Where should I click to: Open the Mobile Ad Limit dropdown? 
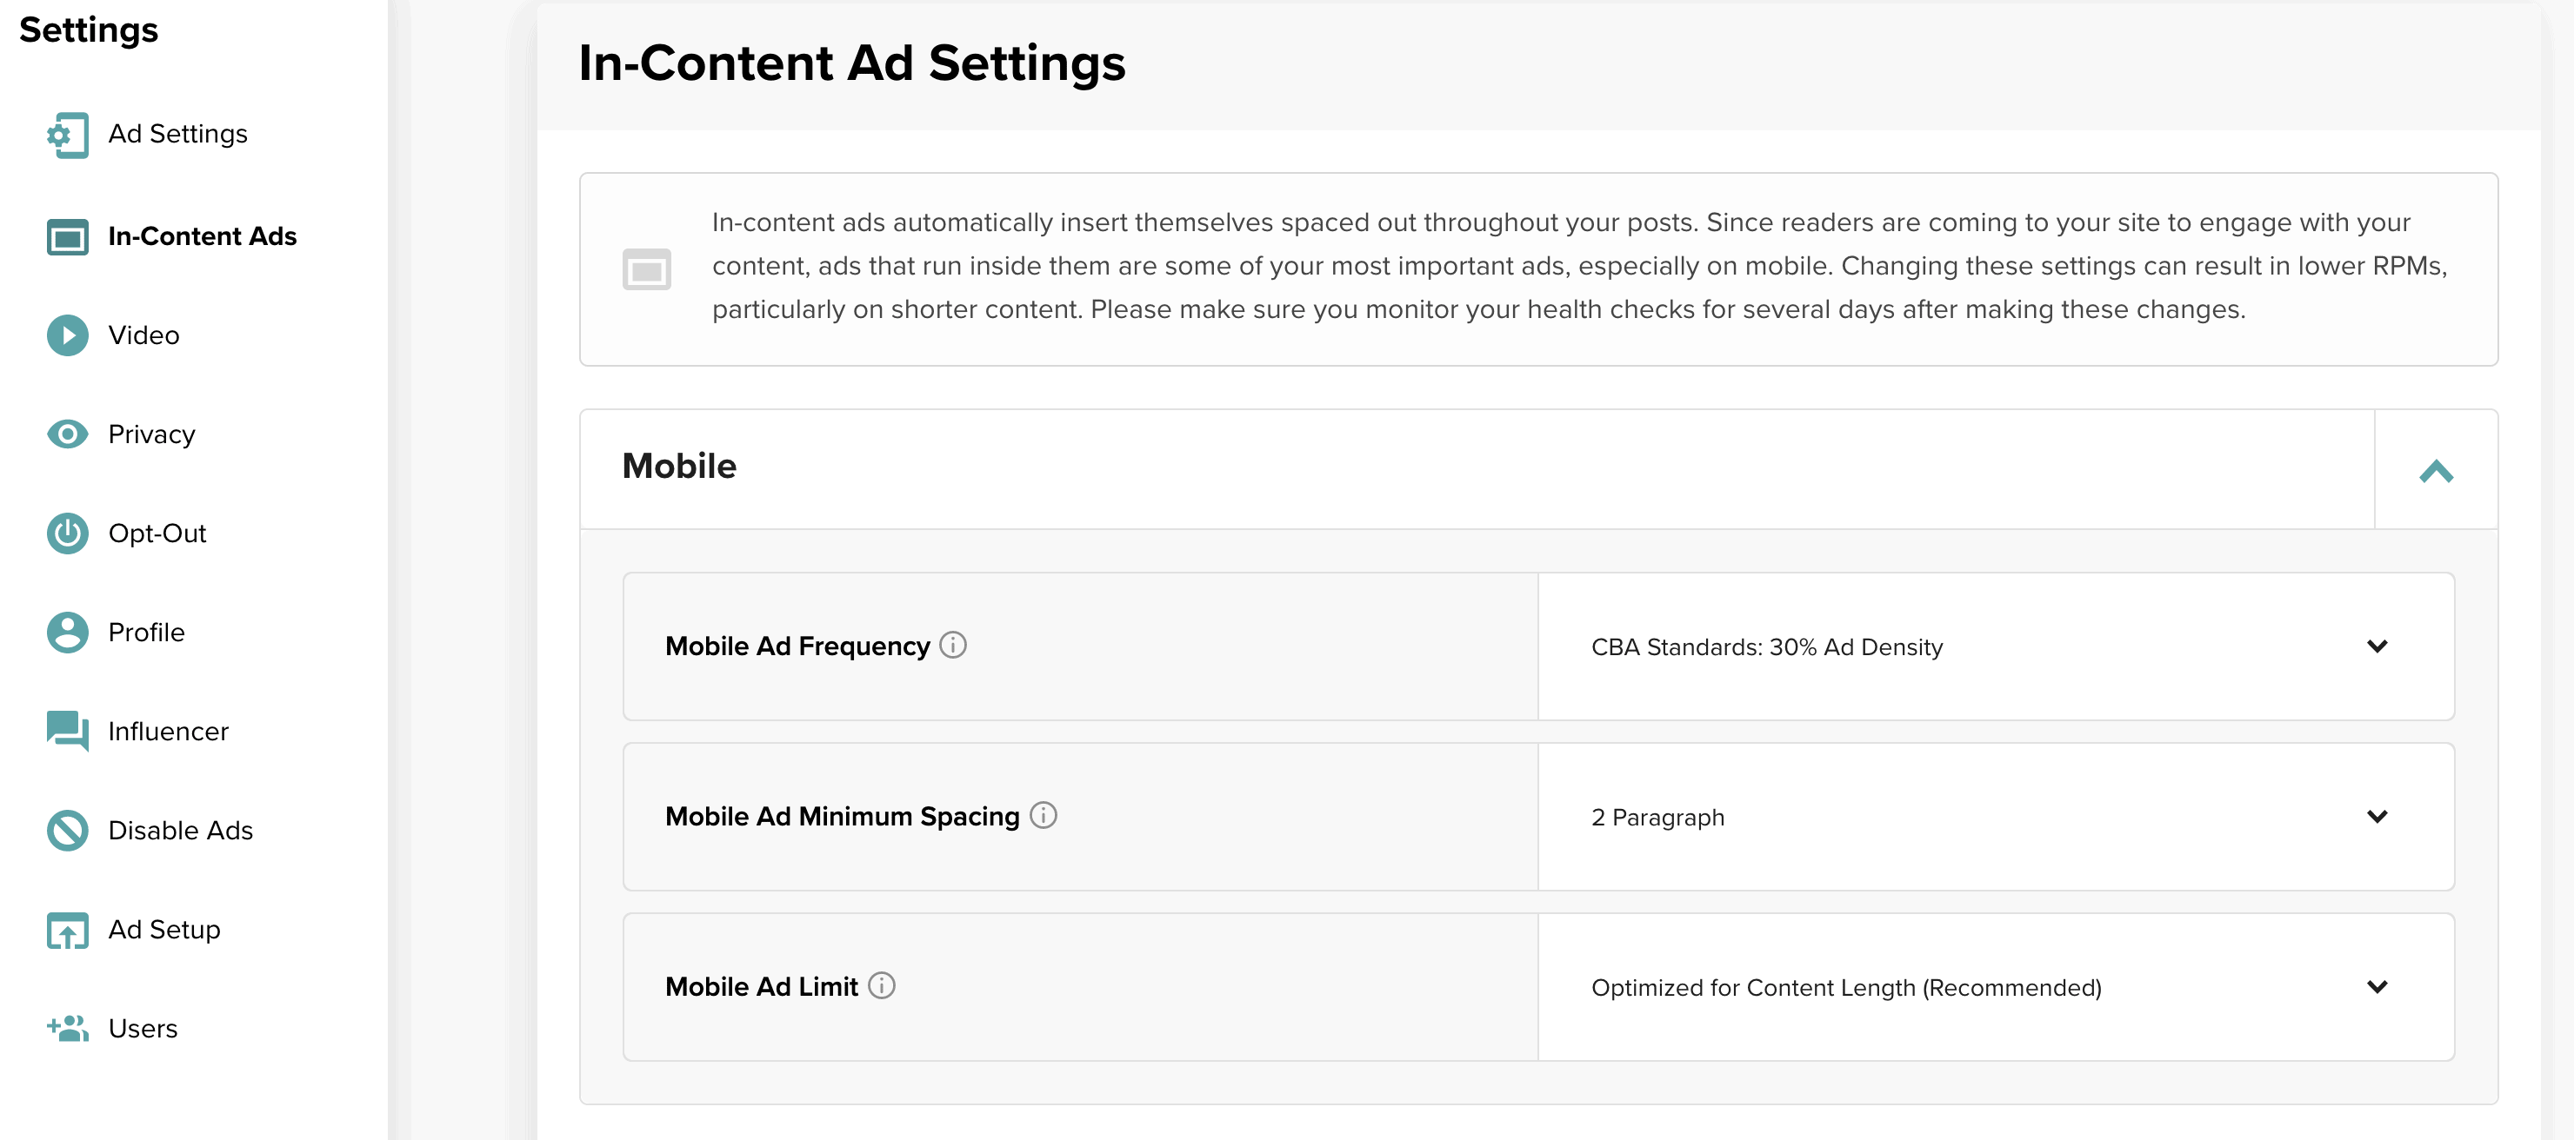pyautogui.click(x=2378, y=986)
